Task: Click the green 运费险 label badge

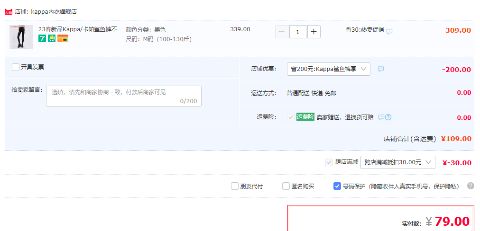Action: click(x=305, y=117)
